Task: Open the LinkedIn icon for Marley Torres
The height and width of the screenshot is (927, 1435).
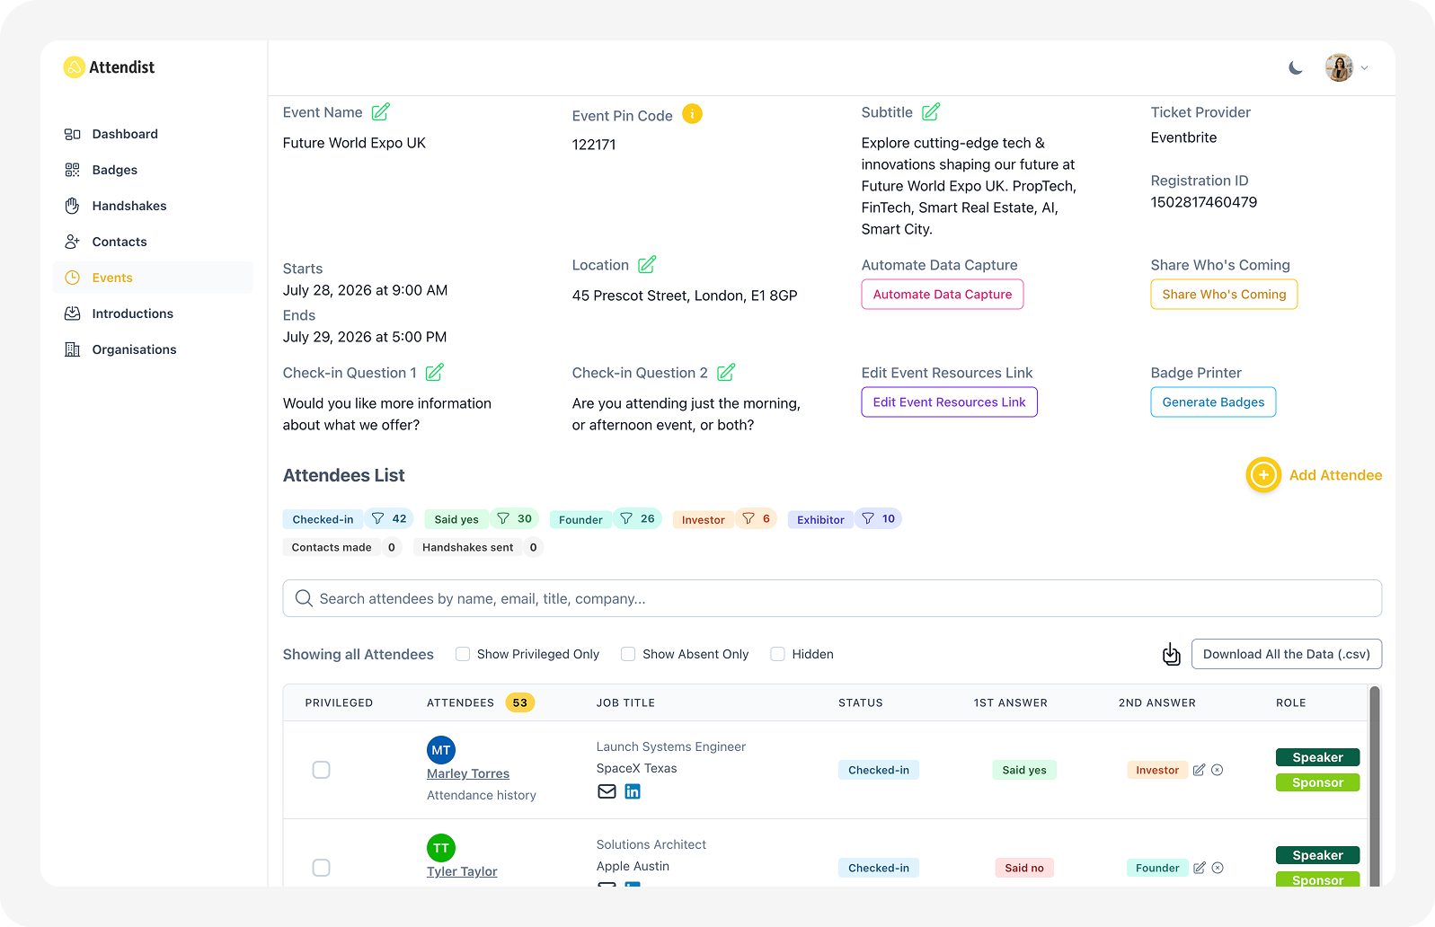Action: pyautogui.click(x=633, y=791)
